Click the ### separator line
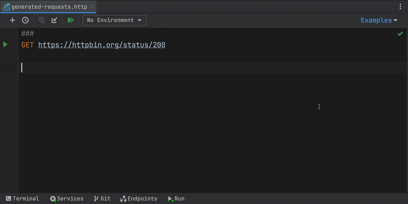Viewport: 408px width, 204px height. [27, 33]
